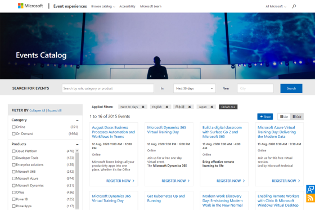The height and width of the screenshot is (210, 315).
Task: Switch to List view
Action: pyautogui.click(x=284, y=117)
